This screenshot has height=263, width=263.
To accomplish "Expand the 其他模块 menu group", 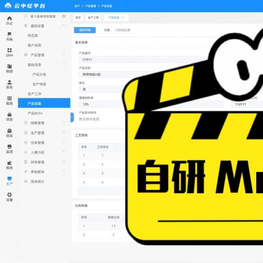I will pos(64,171).
